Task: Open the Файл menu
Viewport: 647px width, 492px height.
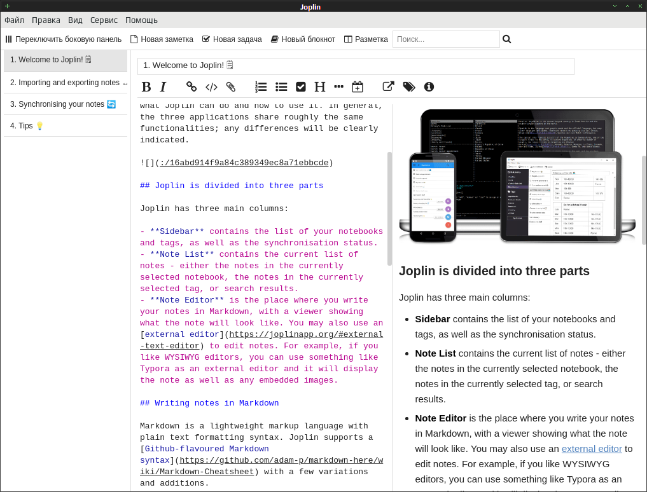Action: [x=15, y=20]
